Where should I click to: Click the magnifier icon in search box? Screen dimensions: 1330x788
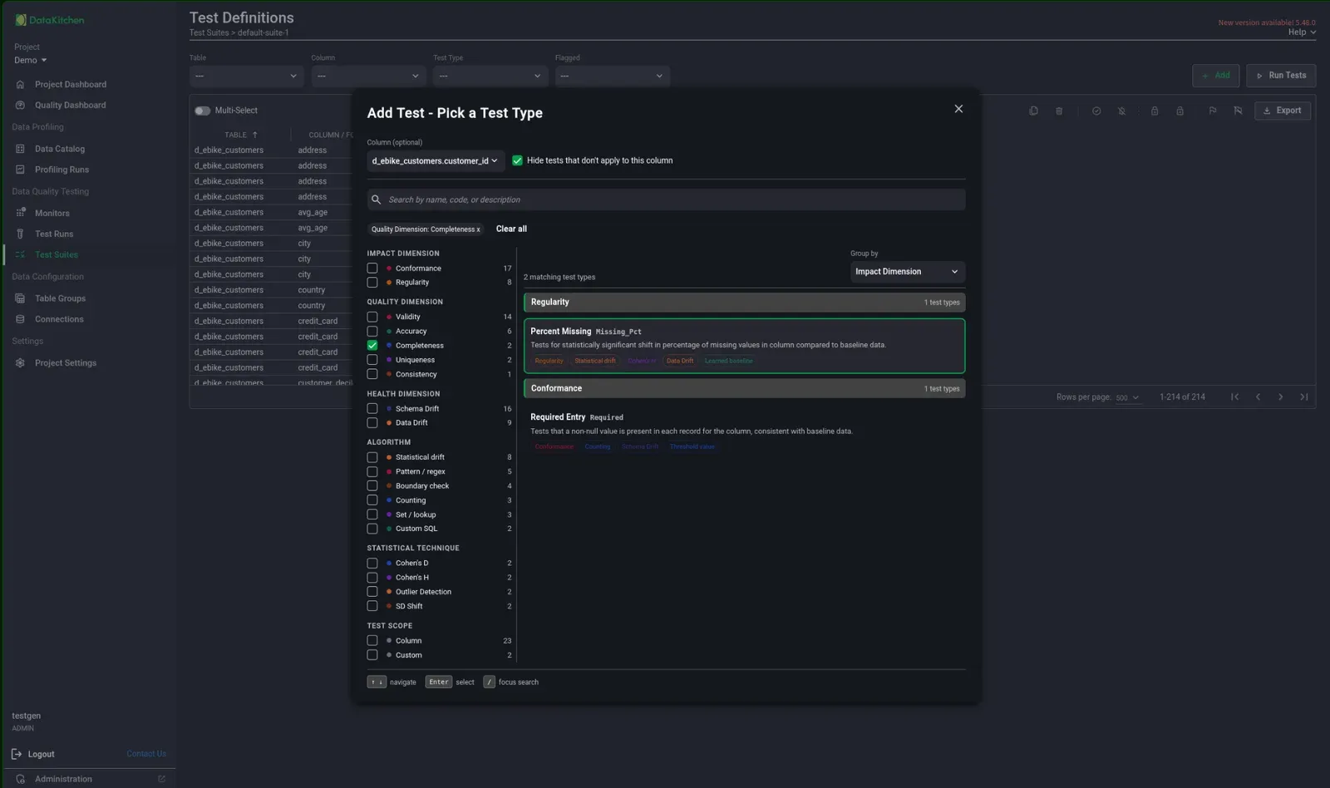tap(377, 199)
